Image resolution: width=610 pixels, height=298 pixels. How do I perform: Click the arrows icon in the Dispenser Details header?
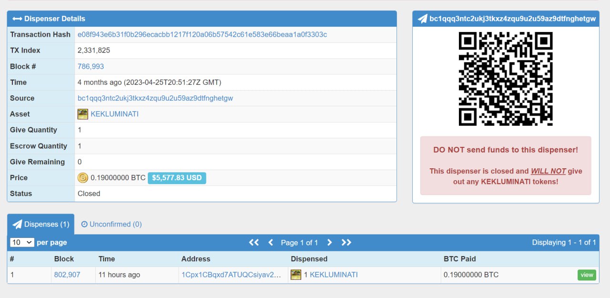[x=17, y=19]
